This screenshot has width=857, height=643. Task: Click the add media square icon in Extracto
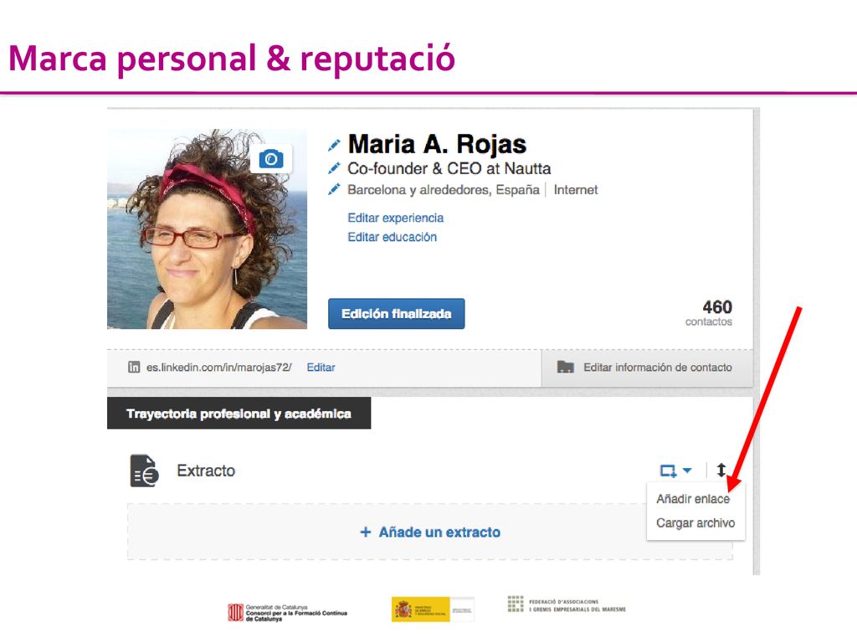point(668,471)
